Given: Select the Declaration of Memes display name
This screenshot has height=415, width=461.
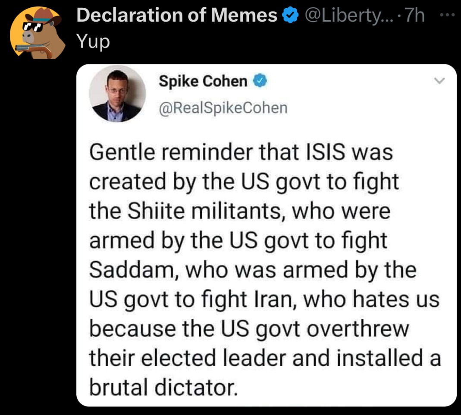Looking at the screenshot, I should (x=175, y=14).
